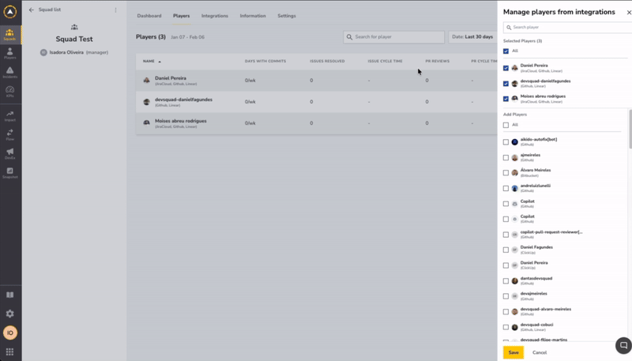Image resolution: width=632 pixels, height=361 pixels.
Task: Click the back arrow to Squad list
Action: pos(32,9)
